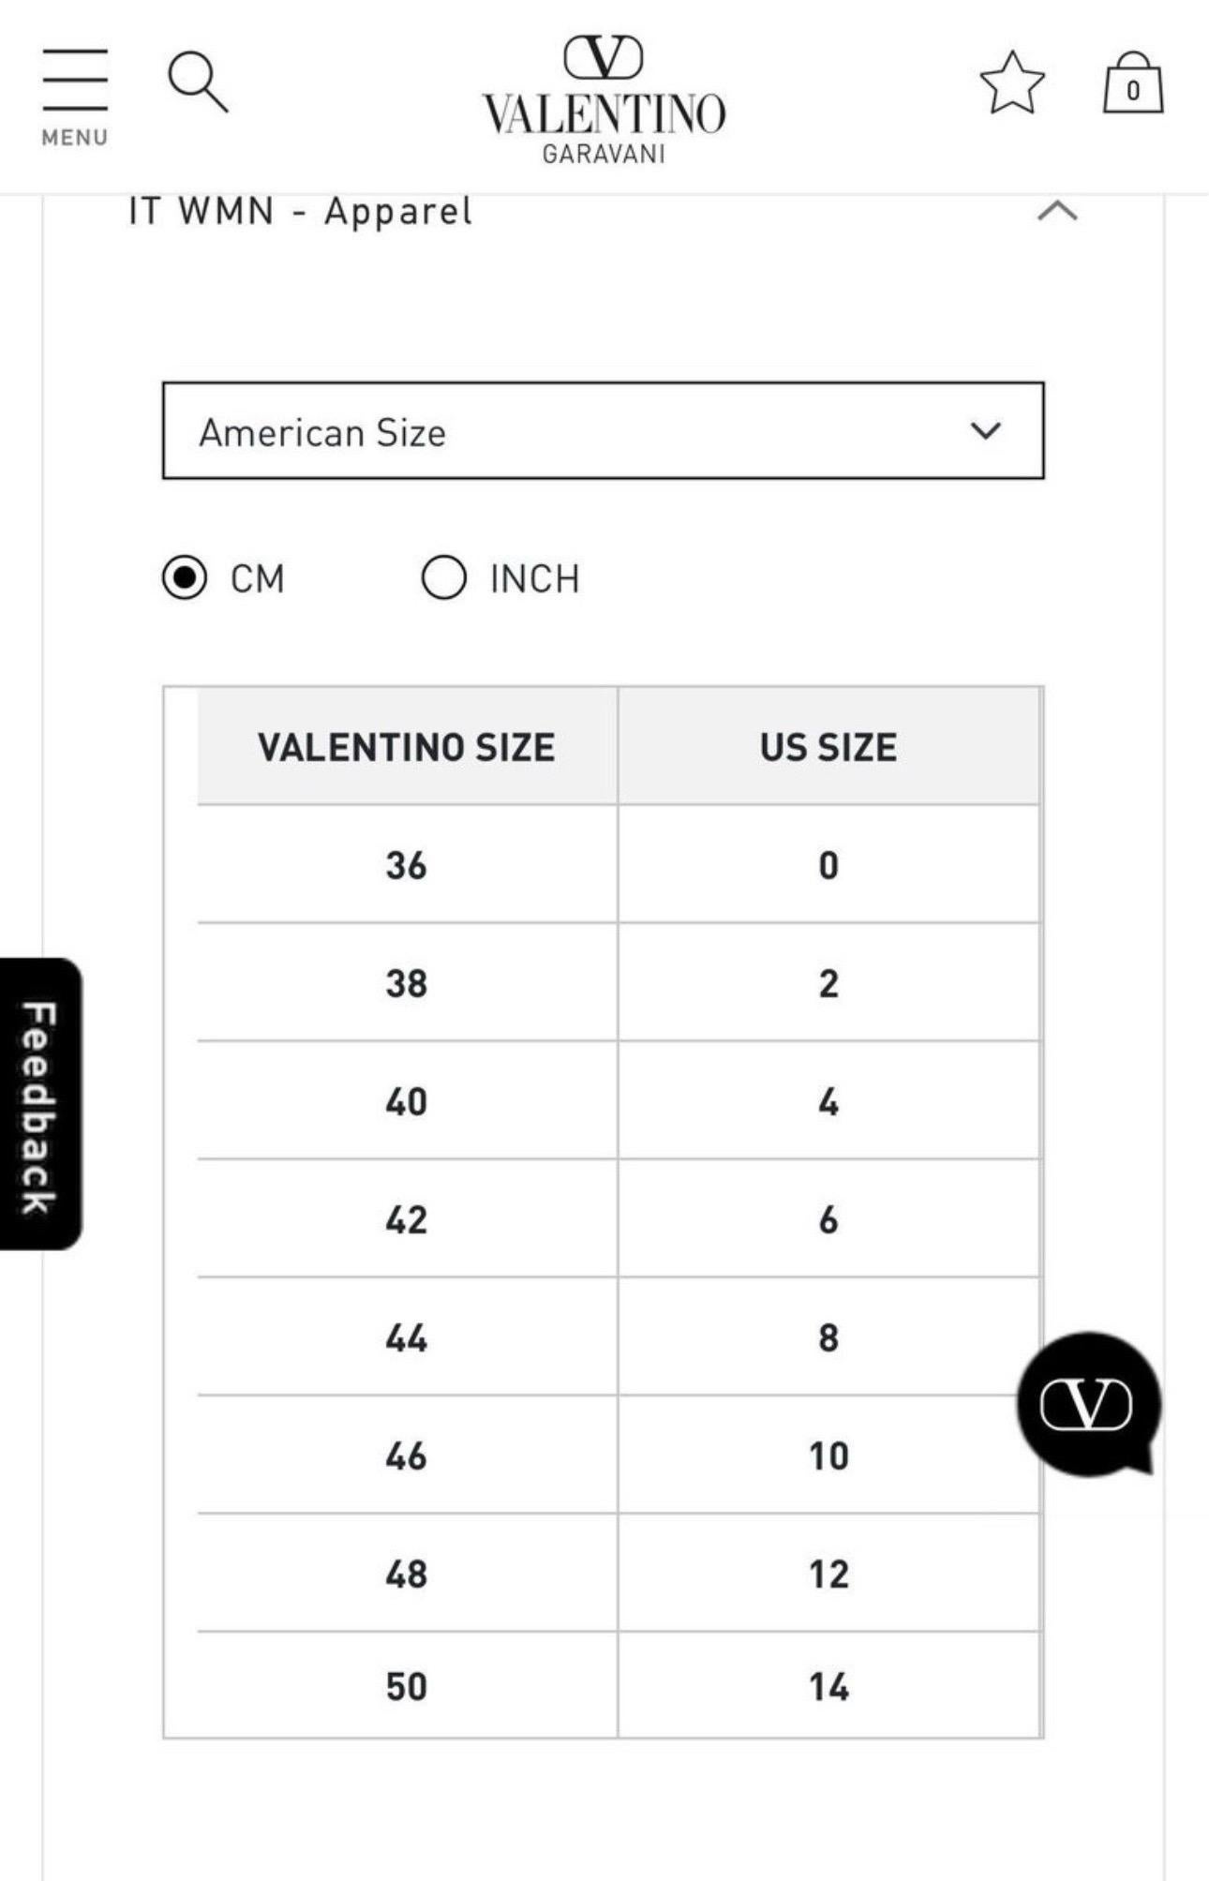Screen dimensions: 1209x1881
Task: Click the VALENTINO SIZE column header
Action: 407,746
